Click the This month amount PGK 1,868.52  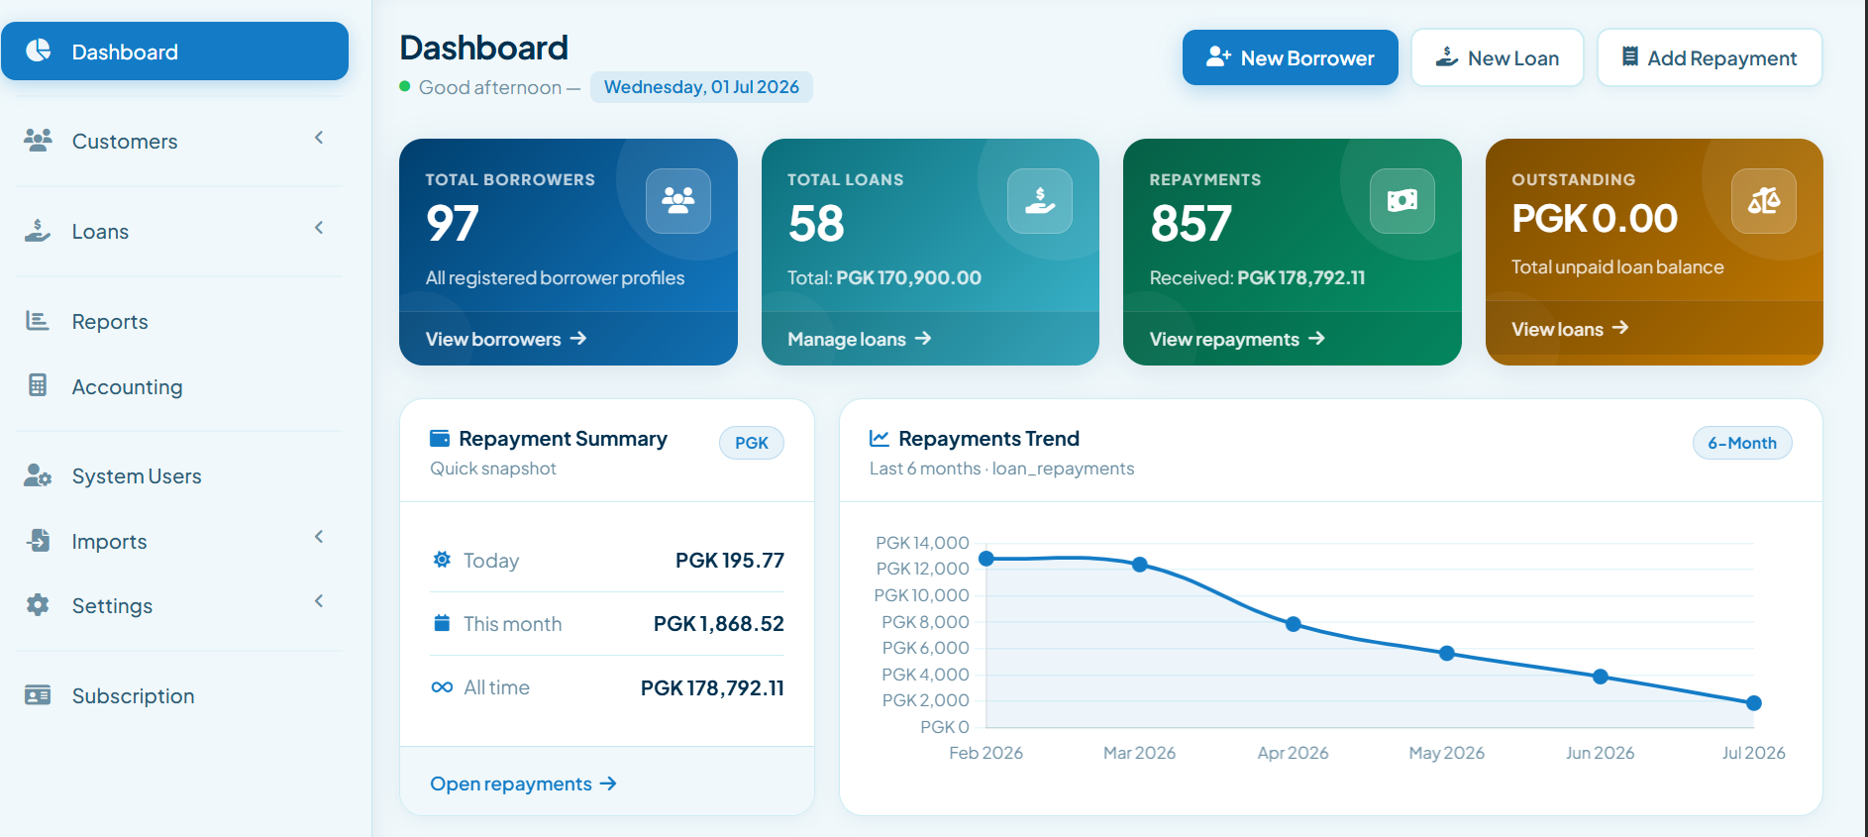point(719,624)
